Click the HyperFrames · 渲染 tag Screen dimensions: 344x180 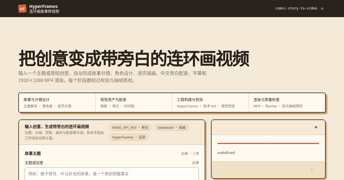click(x=129, y=137)
